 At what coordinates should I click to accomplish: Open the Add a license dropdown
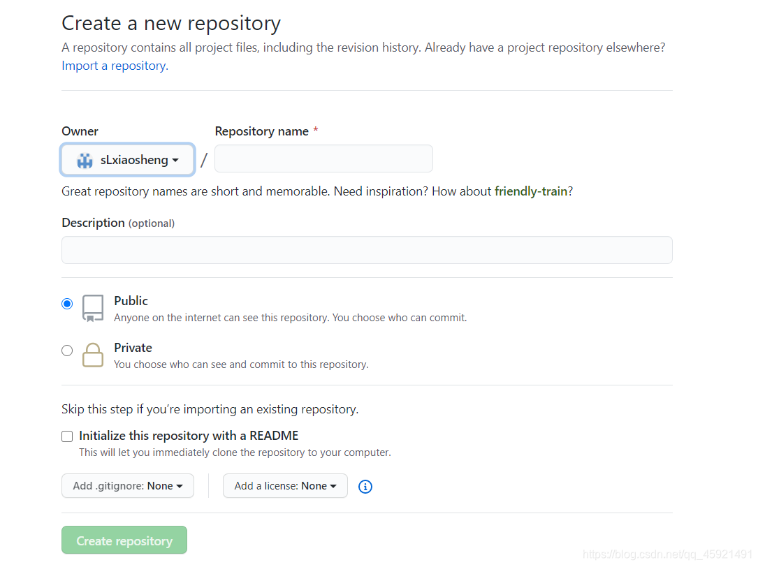point(285,486)
